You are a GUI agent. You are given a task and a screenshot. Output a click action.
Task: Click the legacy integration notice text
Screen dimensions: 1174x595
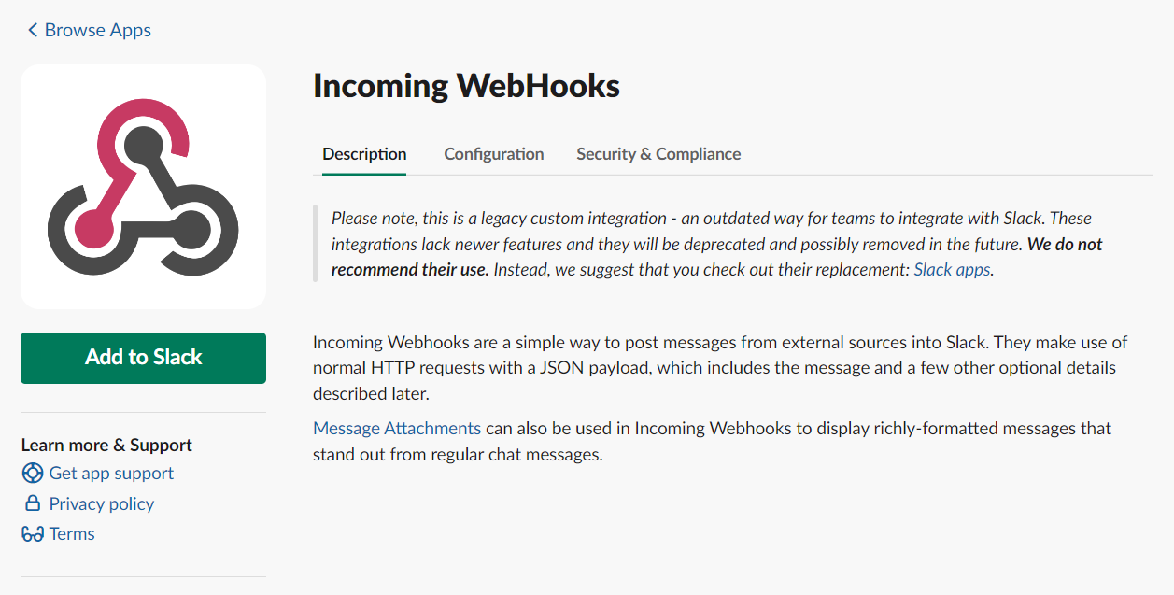(717, 244)
